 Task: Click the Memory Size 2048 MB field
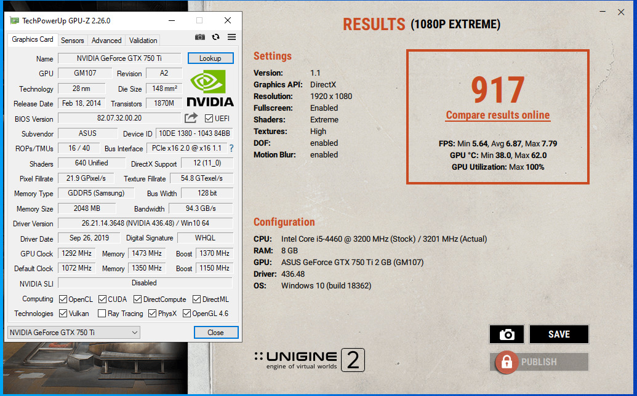pyautogui.click(x=87, y=208)
